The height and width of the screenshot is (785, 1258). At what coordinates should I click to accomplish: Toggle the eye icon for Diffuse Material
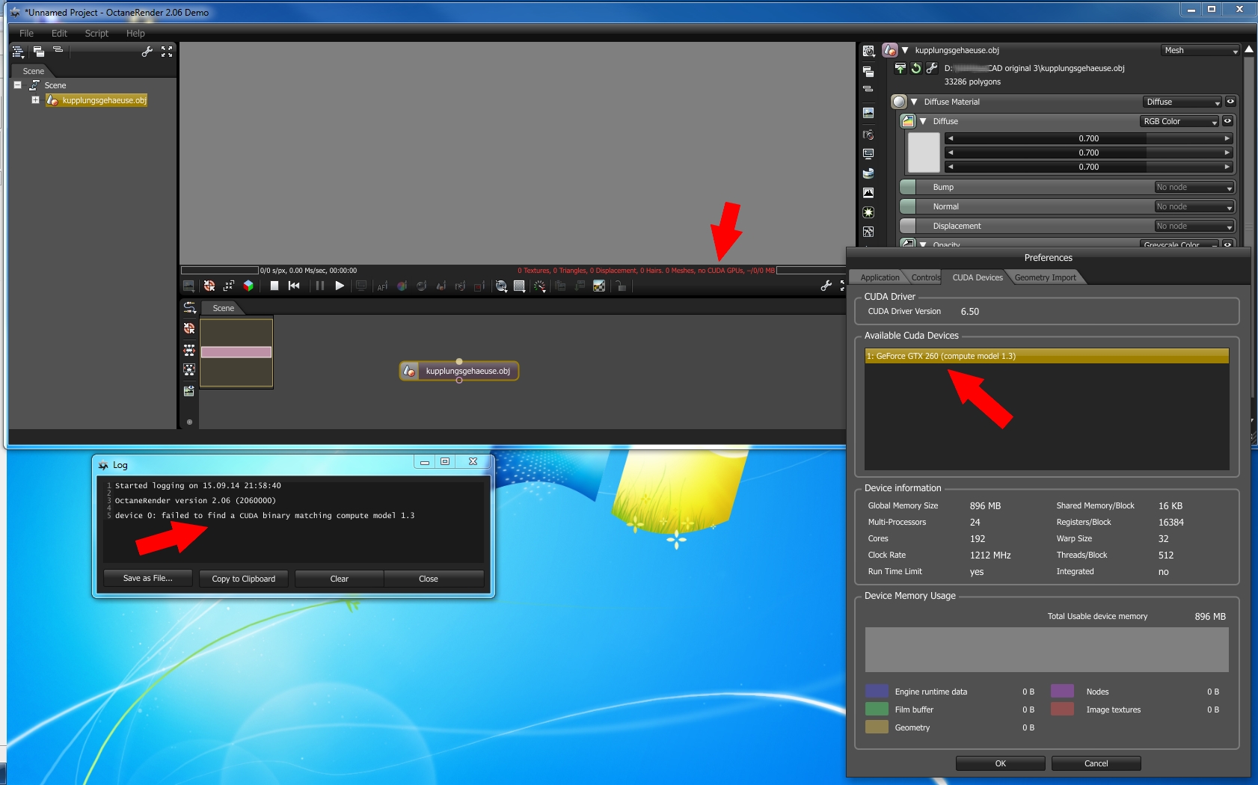click(1230, 102)
